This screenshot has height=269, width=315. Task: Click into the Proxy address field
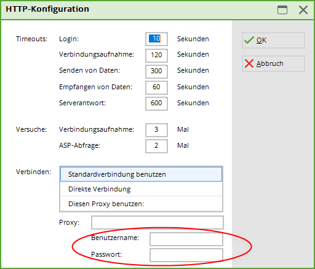coord(157,222)
